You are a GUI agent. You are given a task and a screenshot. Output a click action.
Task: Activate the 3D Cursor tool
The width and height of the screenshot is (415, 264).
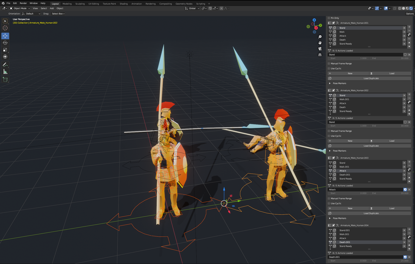(x=5, y=28)
